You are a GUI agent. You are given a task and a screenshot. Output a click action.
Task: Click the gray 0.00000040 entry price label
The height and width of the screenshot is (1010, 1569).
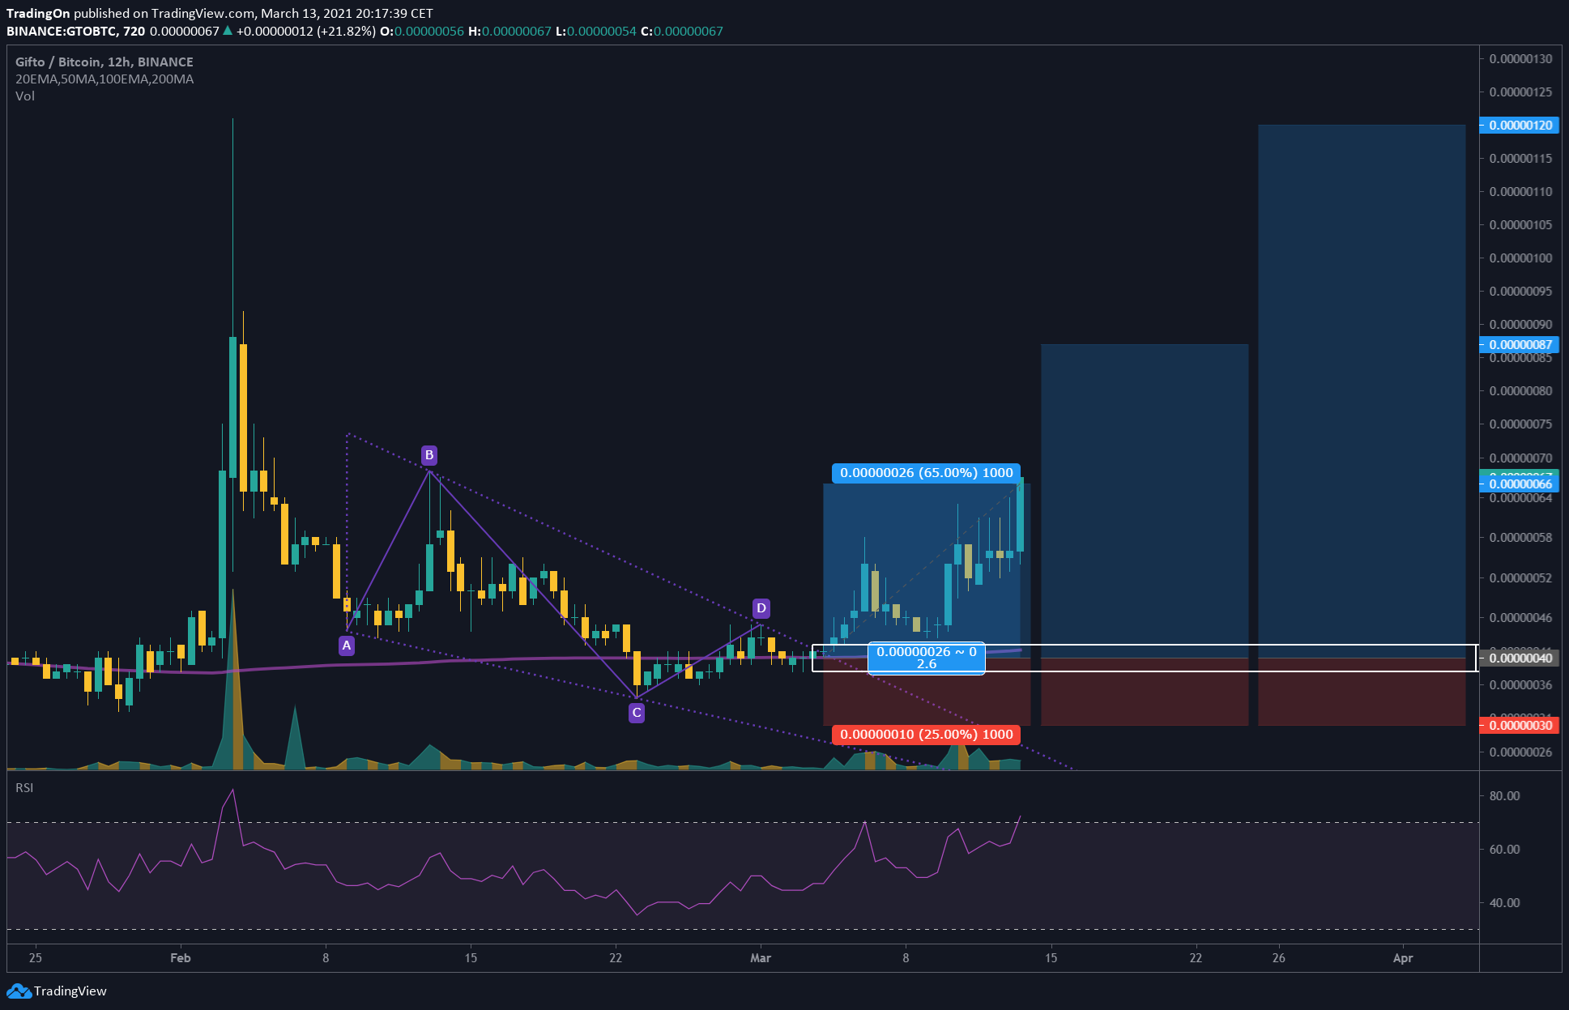click(1520, 658)
